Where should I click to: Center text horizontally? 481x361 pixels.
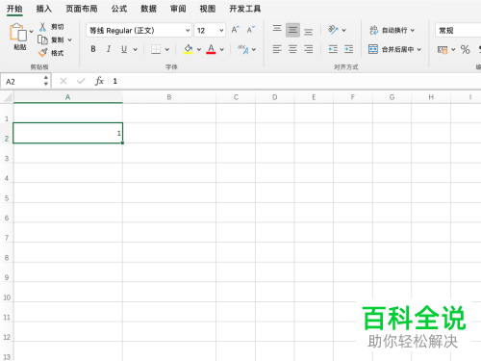click(x=292, y=49)
